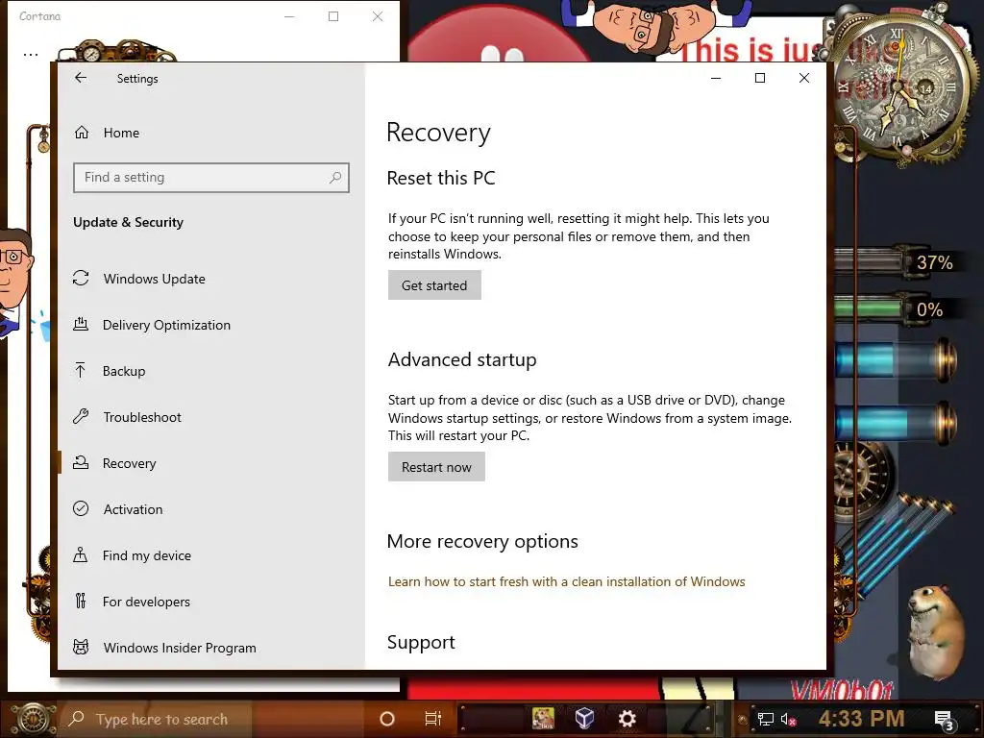
Task: Select Backup in the sidebar
Action: 210,371
